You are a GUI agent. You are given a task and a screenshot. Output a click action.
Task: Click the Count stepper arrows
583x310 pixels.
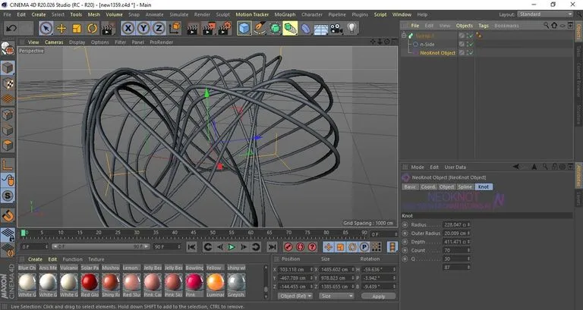pyautogui.click(x=468, y=250)
